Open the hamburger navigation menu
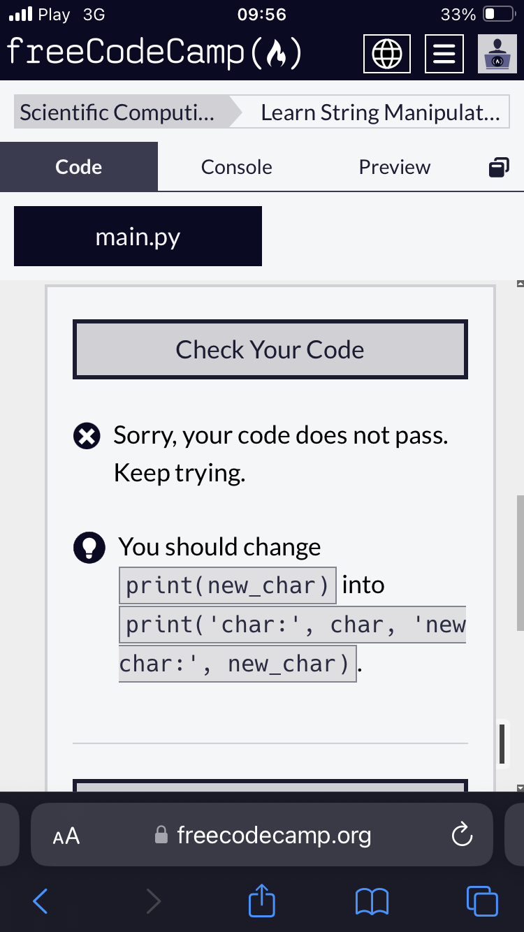 [x=444, y=54]
